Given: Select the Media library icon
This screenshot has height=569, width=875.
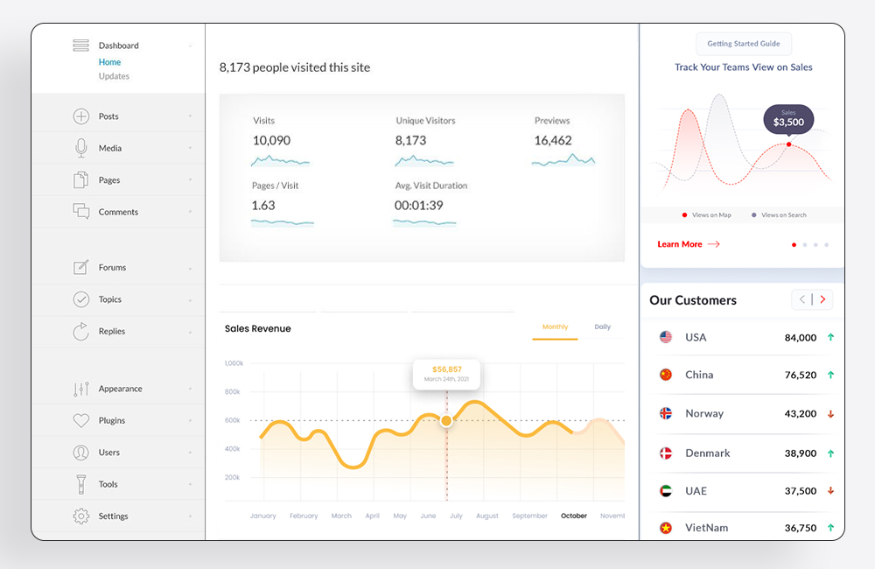Looking at the screenshot, I should pyautogui.click(x=80, y=147).
